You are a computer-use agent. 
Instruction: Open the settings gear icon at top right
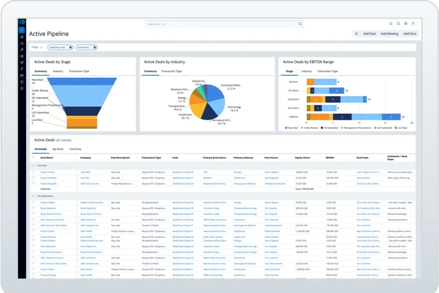(405, 24)
